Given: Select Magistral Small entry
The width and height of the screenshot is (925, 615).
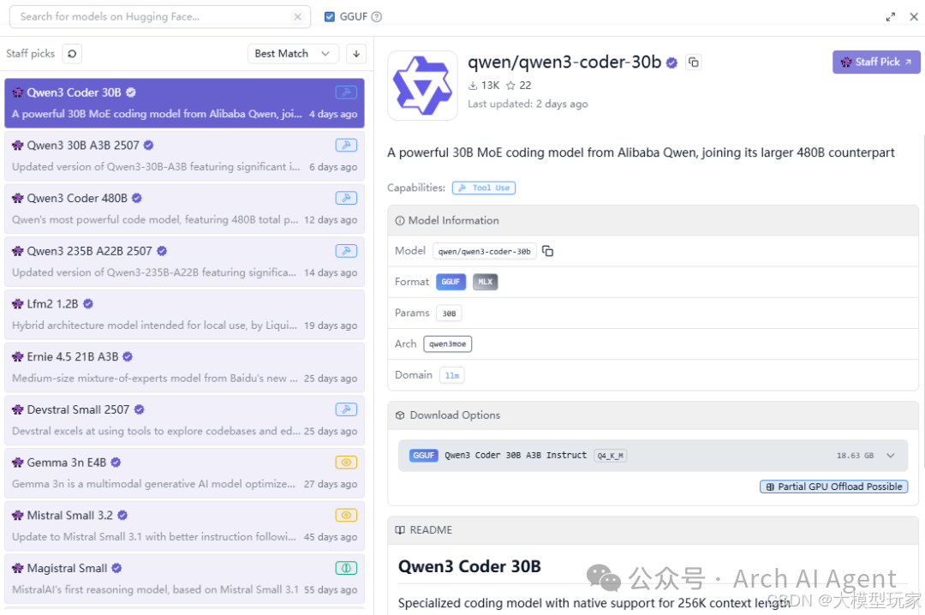Looking at the screenshot, I should point(184,578).
